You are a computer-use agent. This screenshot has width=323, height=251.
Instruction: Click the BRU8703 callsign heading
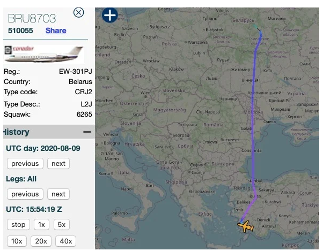(32, 18)
